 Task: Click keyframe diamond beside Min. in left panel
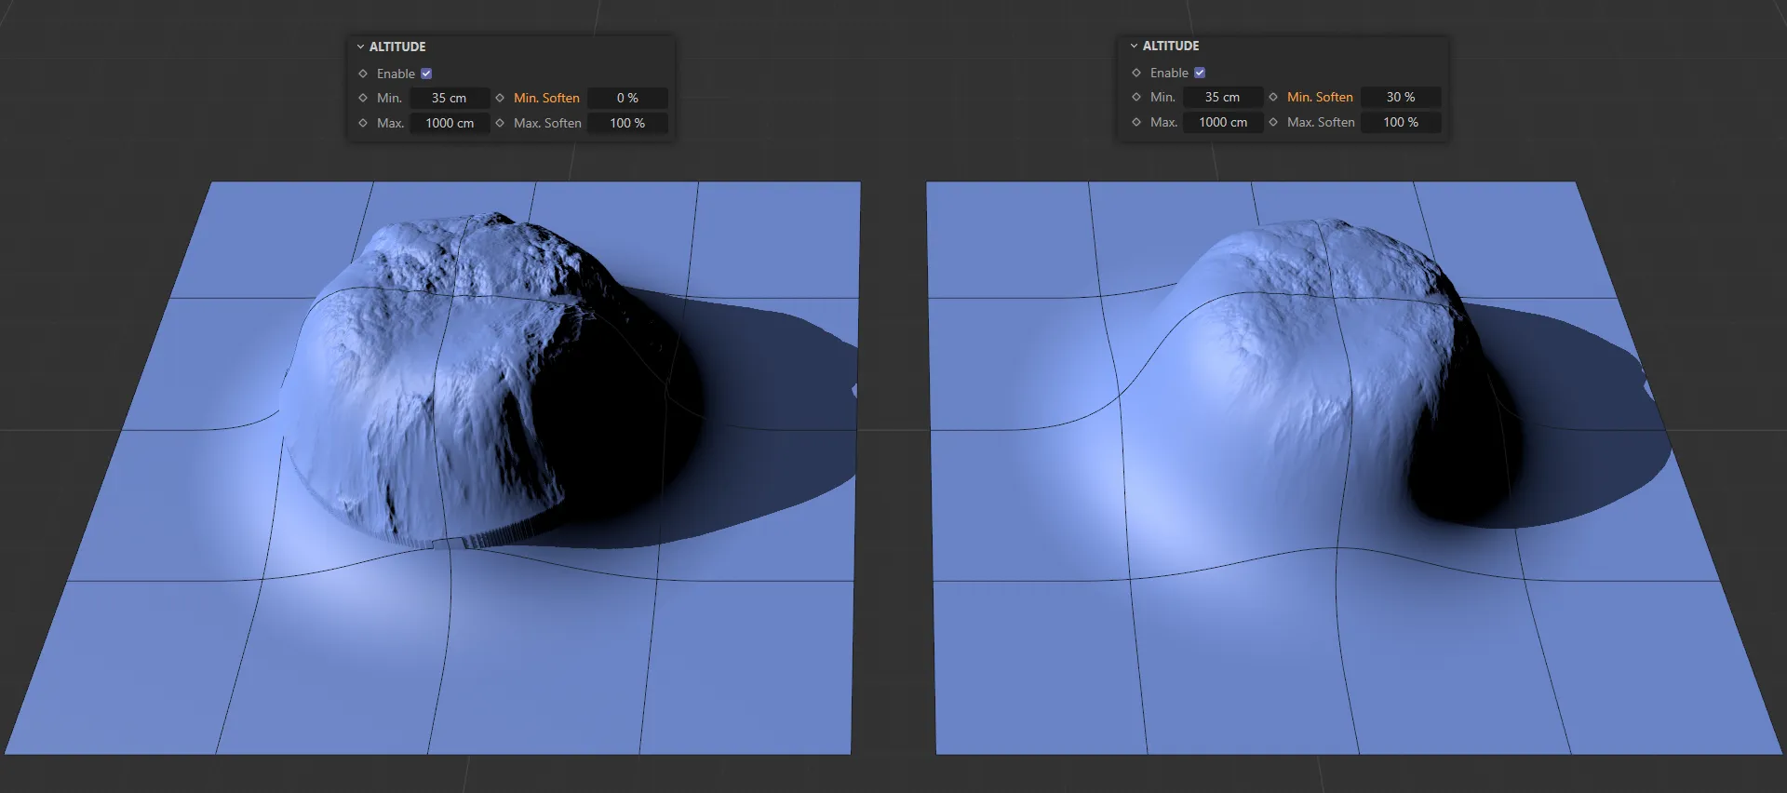click(363, 98)
